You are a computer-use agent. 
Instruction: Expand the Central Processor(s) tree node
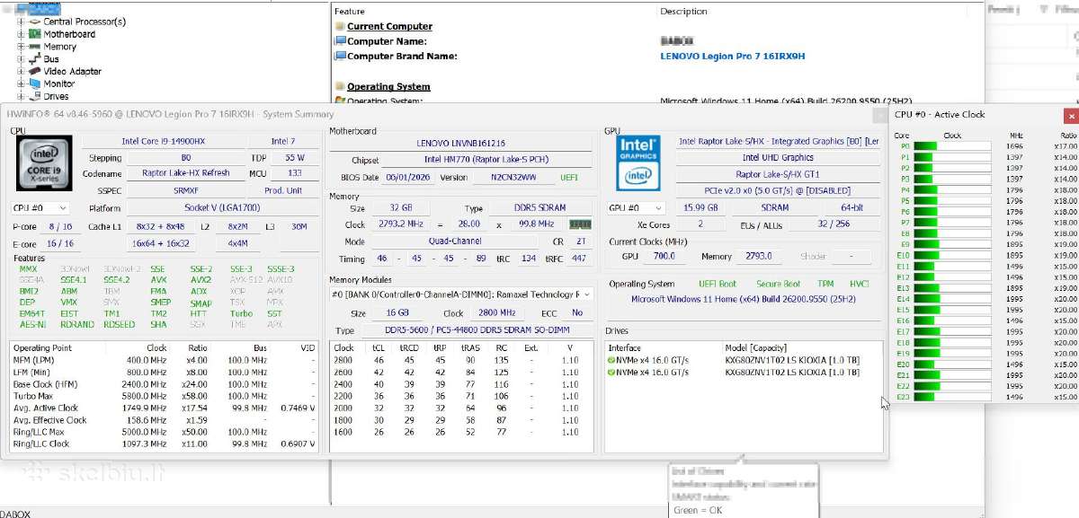tap(21, 22)
